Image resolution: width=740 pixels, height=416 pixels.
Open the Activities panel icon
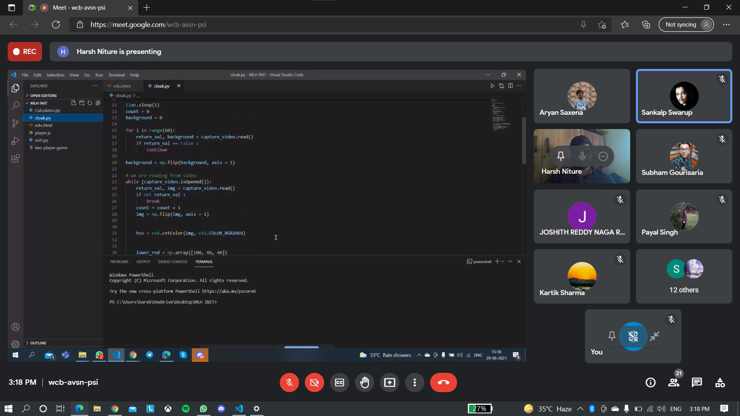click(x=720, y=382)
